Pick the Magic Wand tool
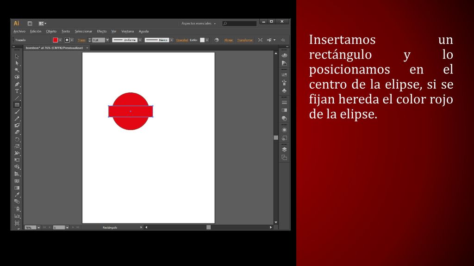This screenshot has width=474, height=266. click(17, 70)
